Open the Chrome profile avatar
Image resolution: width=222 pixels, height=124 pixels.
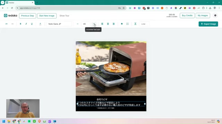tap(215, 8)
